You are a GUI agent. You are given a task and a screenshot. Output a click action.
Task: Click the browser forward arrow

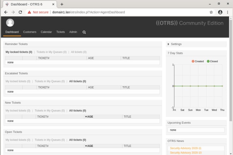tap(13, 12)
